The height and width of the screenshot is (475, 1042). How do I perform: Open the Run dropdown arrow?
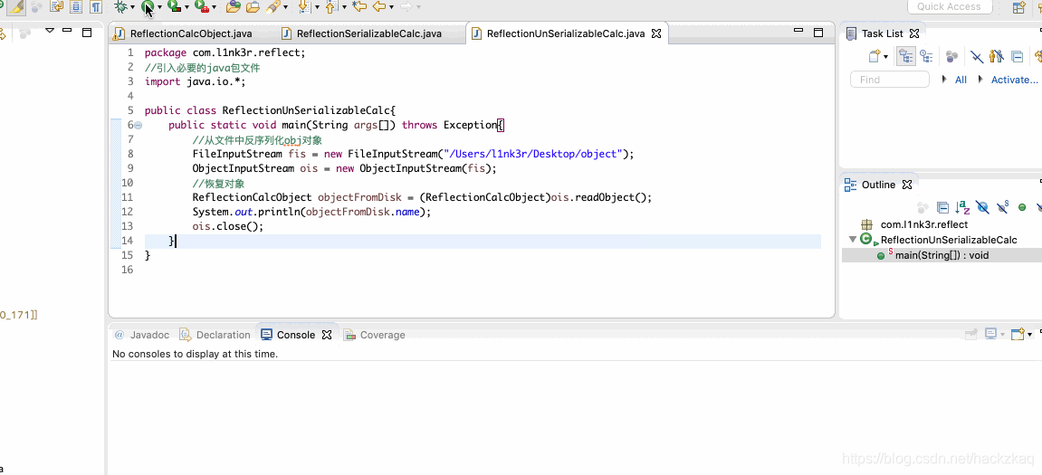(159, 6)
